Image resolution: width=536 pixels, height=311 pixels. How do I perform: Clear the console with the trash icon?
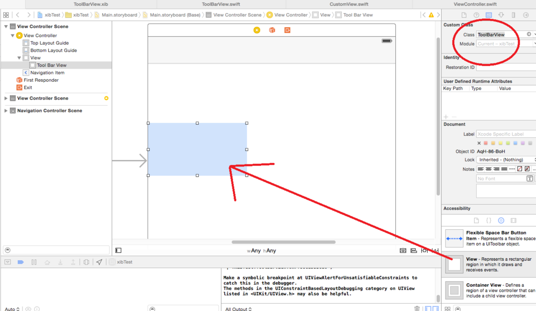(x=417, y=308)
